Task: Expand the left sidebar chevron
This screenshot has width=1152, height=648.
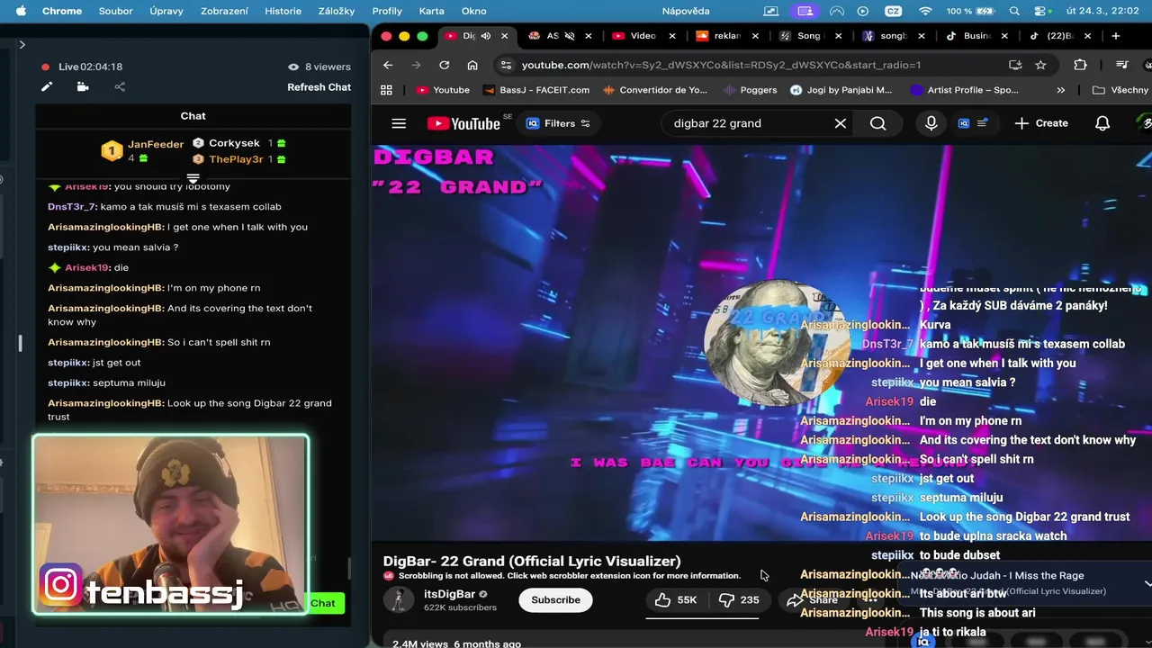Action: (x=22, y=44)
